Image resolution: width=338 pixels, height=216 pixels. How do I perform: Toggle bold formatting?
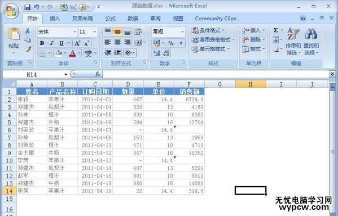pos(42,43)
